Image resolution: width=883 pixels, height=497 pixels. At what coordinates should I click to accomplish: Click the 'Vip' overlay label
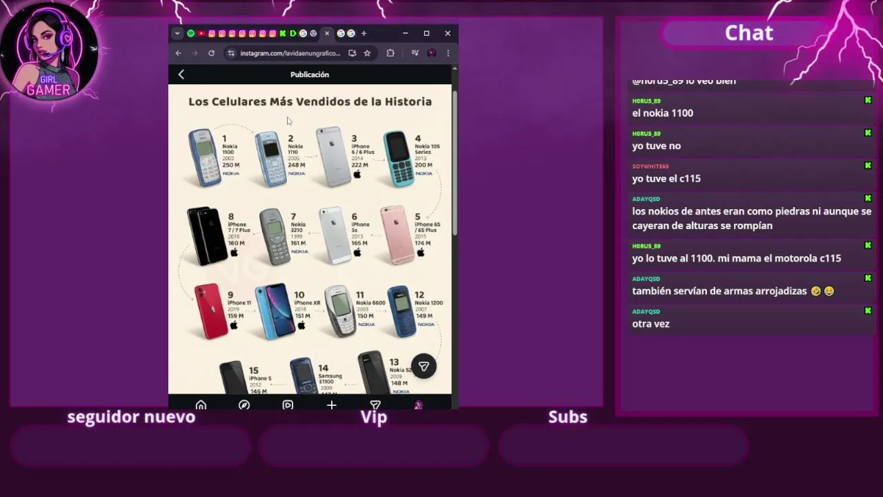374,417
